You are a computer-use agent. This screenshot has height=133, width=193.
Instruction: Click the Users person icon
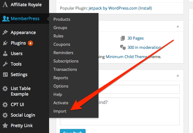pyautogui.click(x=5, y=54)
